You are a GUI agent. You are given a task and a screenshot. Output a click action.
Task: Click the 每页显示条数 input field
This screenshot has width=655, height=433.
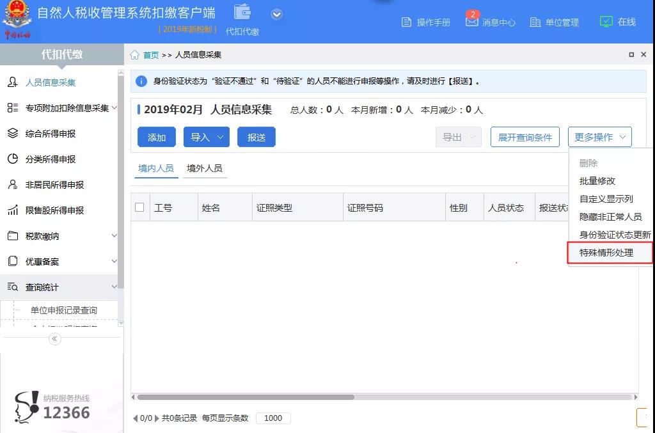pos(273,418)
